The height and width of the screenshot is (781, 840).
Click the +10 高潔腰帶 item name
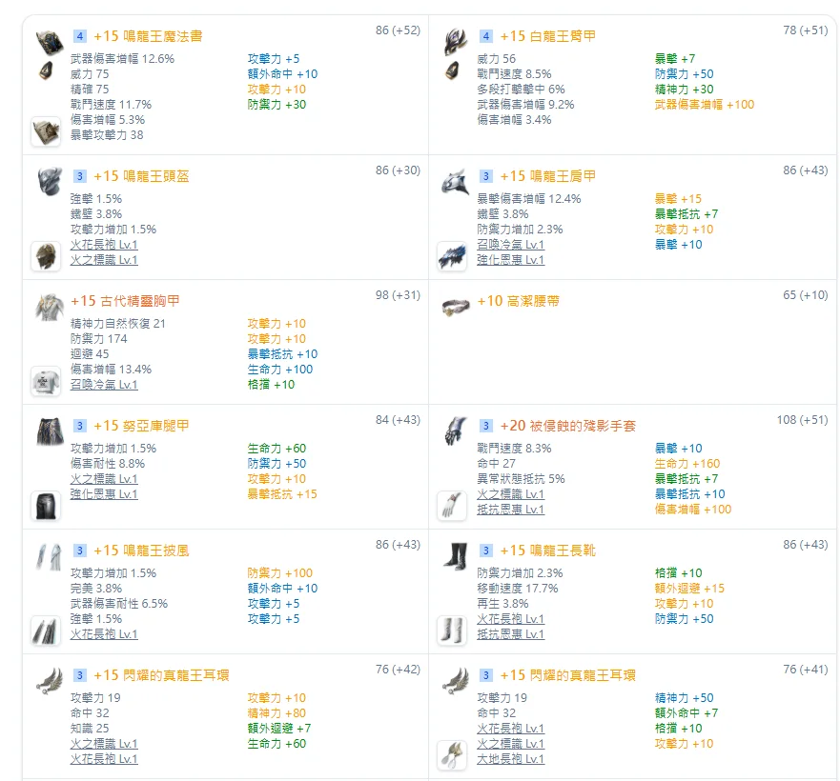pos(519,301)
